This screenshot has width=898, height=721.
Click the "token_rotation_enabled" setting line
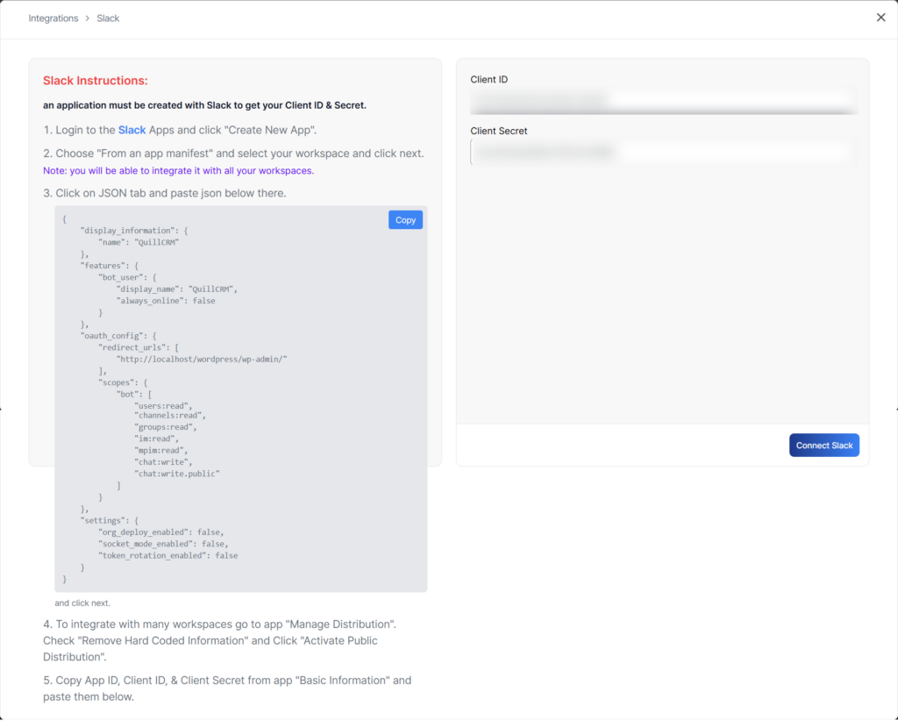pos(167,555)
